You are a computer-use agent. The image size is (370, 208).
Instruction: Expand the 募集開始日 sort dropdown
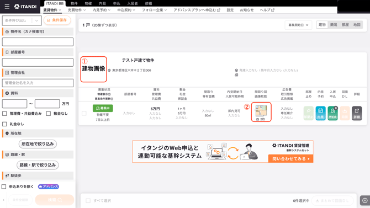coord(298,25)
